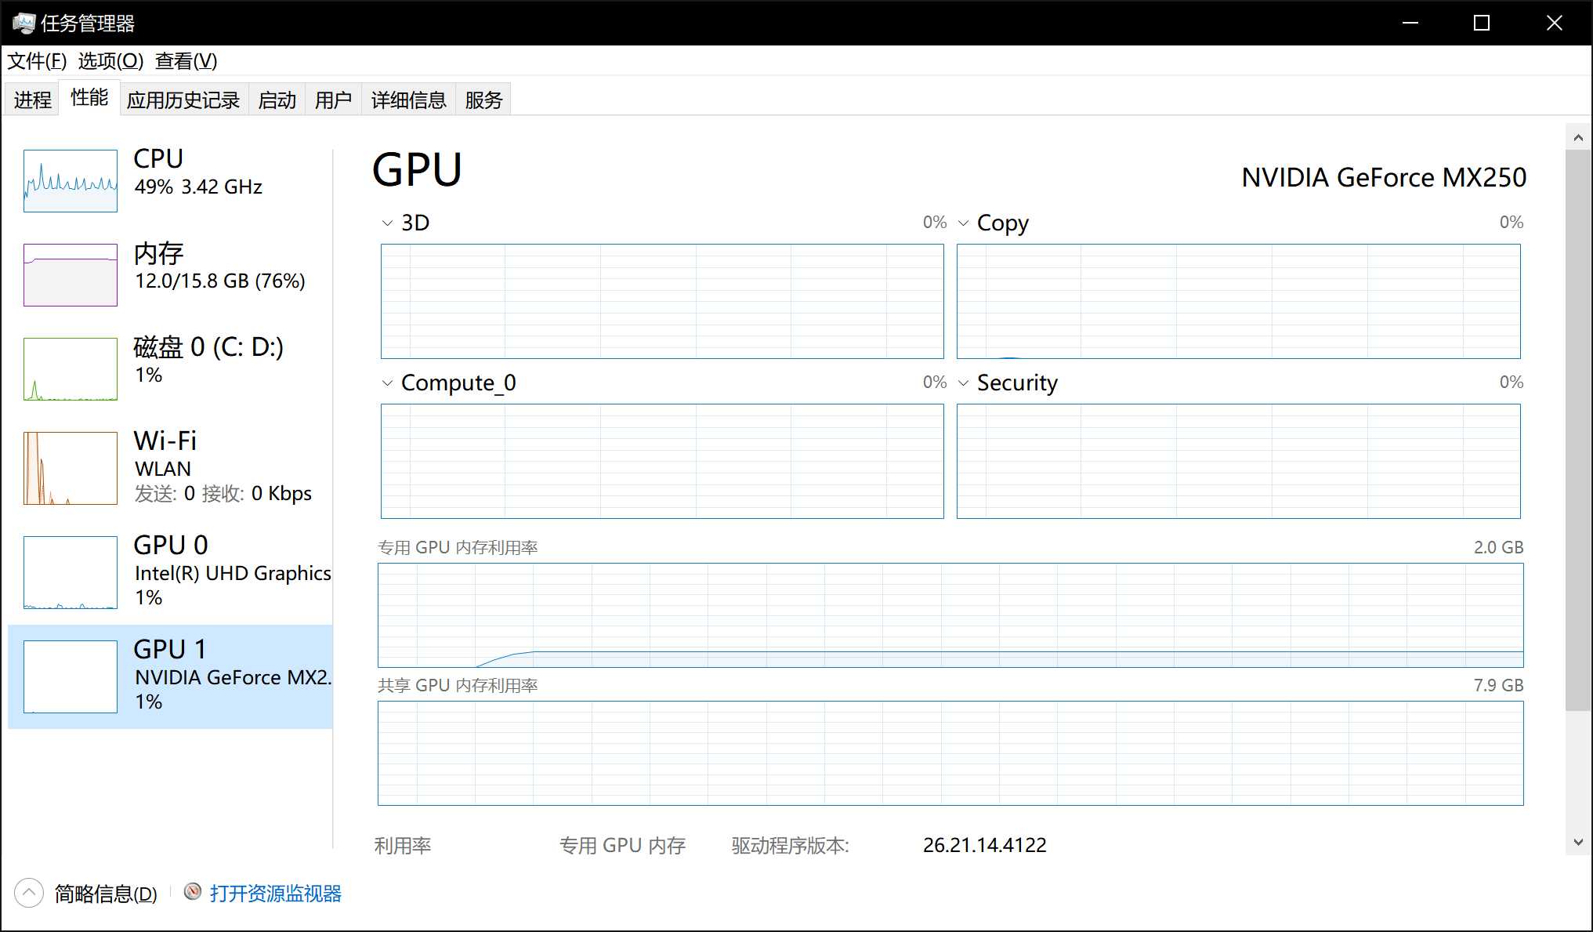Click the resource monitor icon at bottom

pos(193,892)
